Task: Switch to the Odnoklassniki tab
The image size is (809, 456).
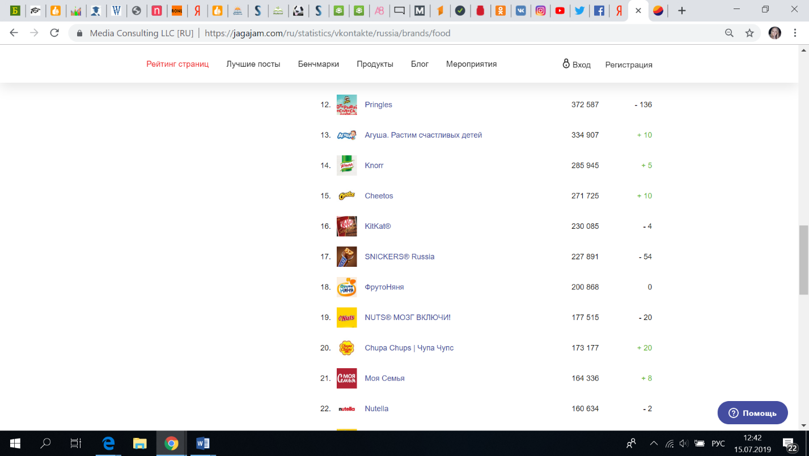Action: [501, 11]
